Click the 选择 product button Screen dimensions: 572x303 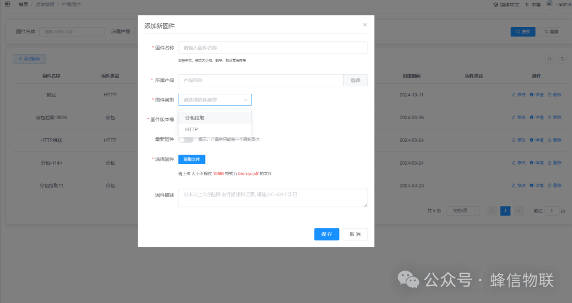(355, 81)
